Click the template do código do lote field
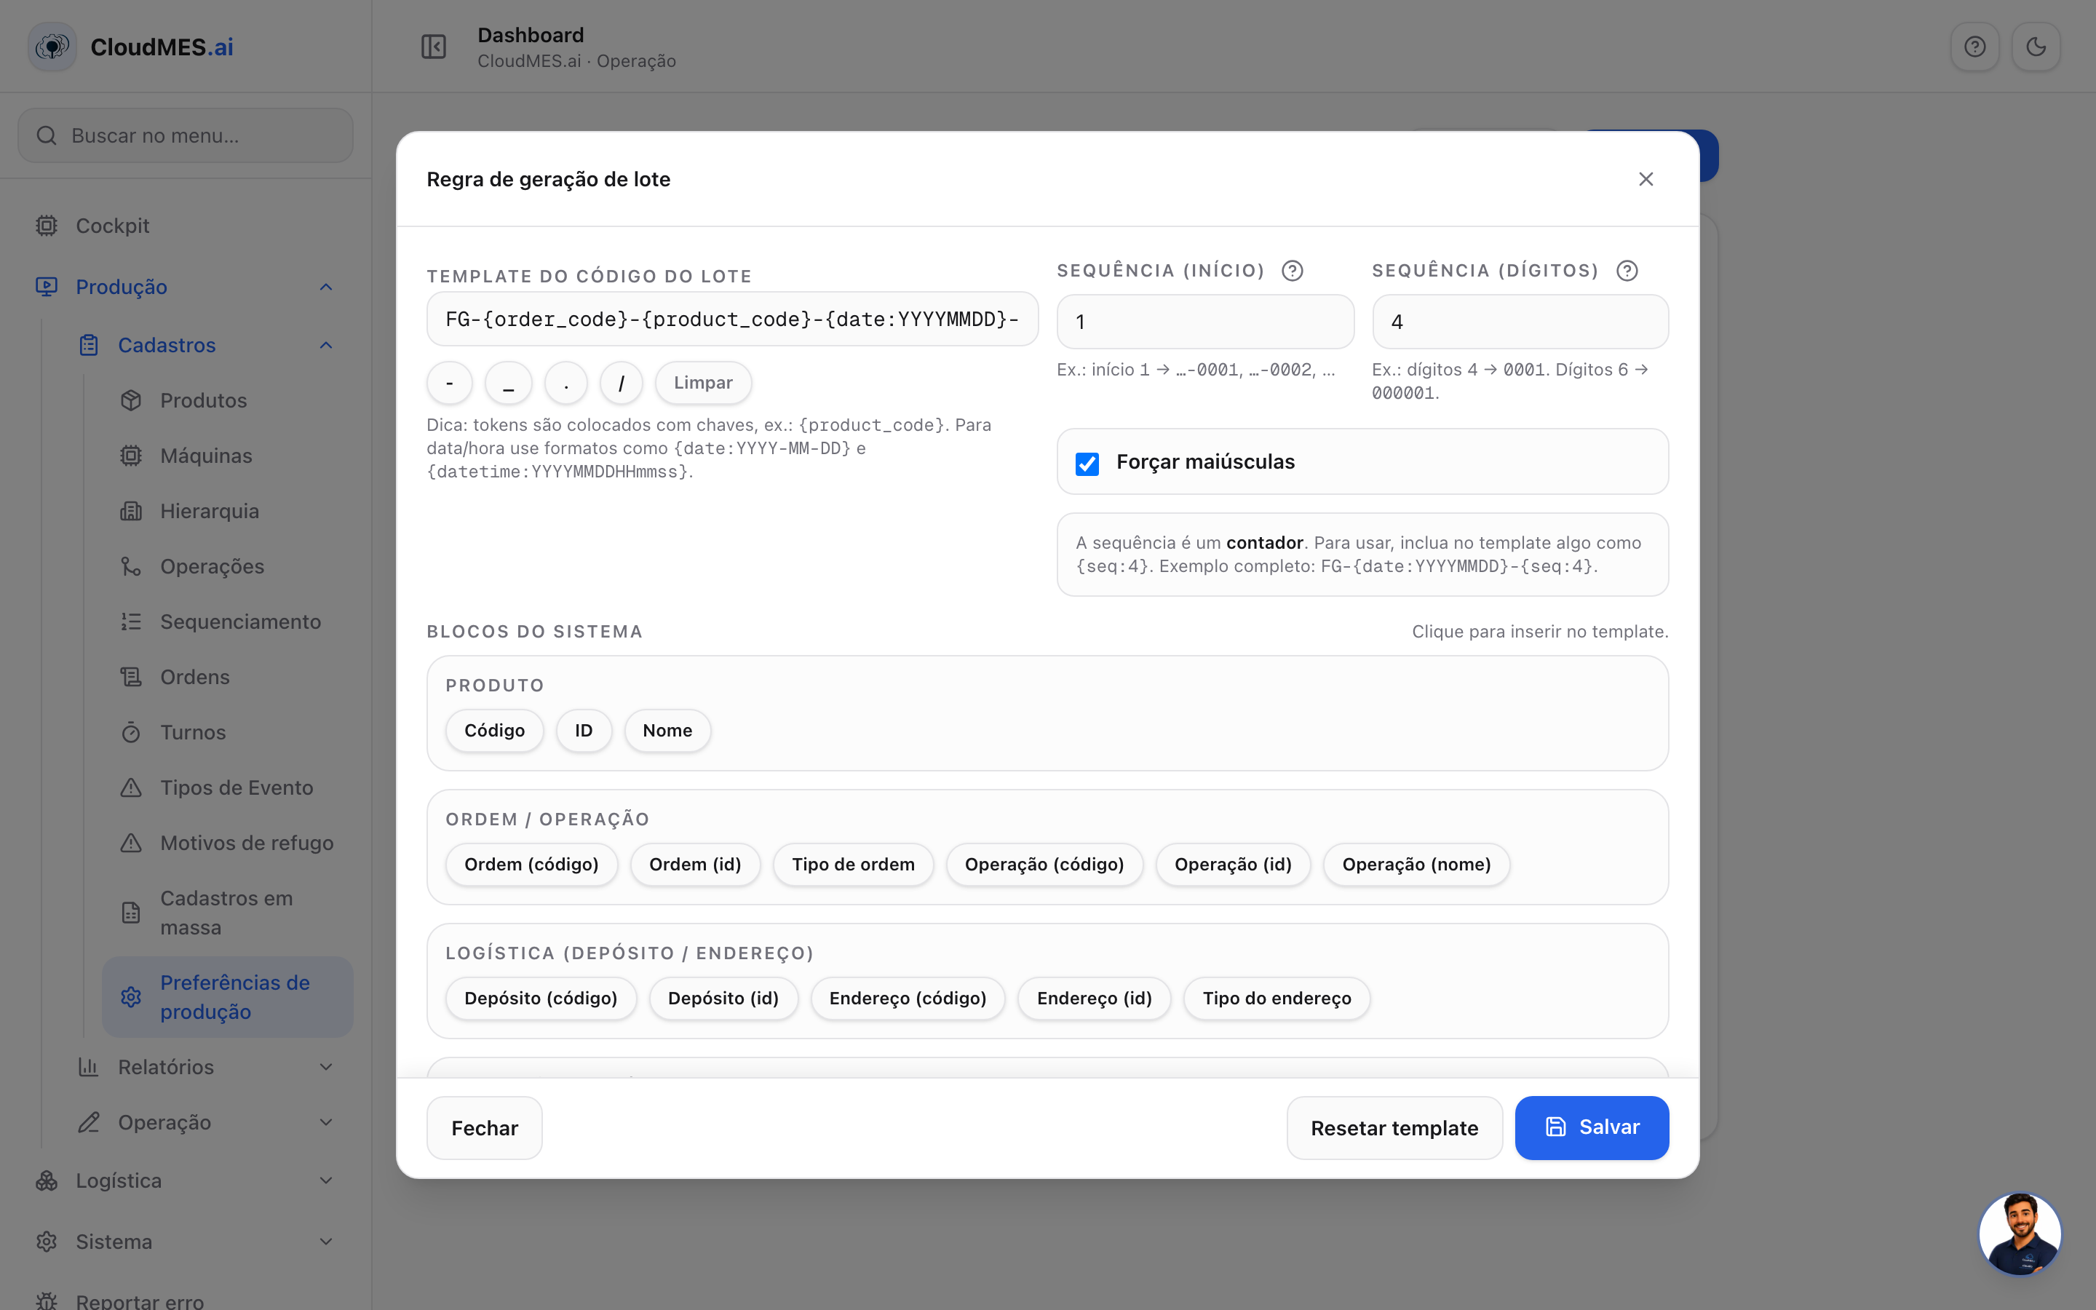 coord(733,319)
